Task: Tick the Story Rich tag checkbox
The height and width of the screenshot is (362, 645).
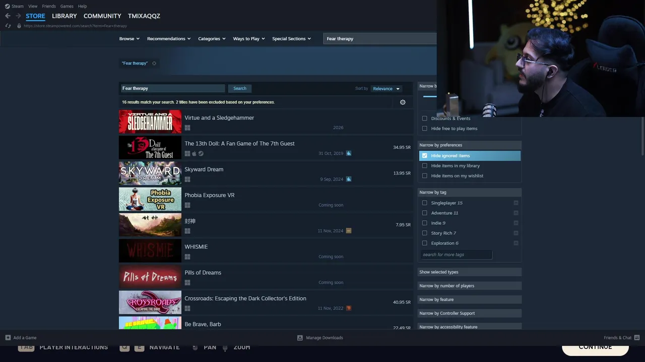Action: (425, 233)
